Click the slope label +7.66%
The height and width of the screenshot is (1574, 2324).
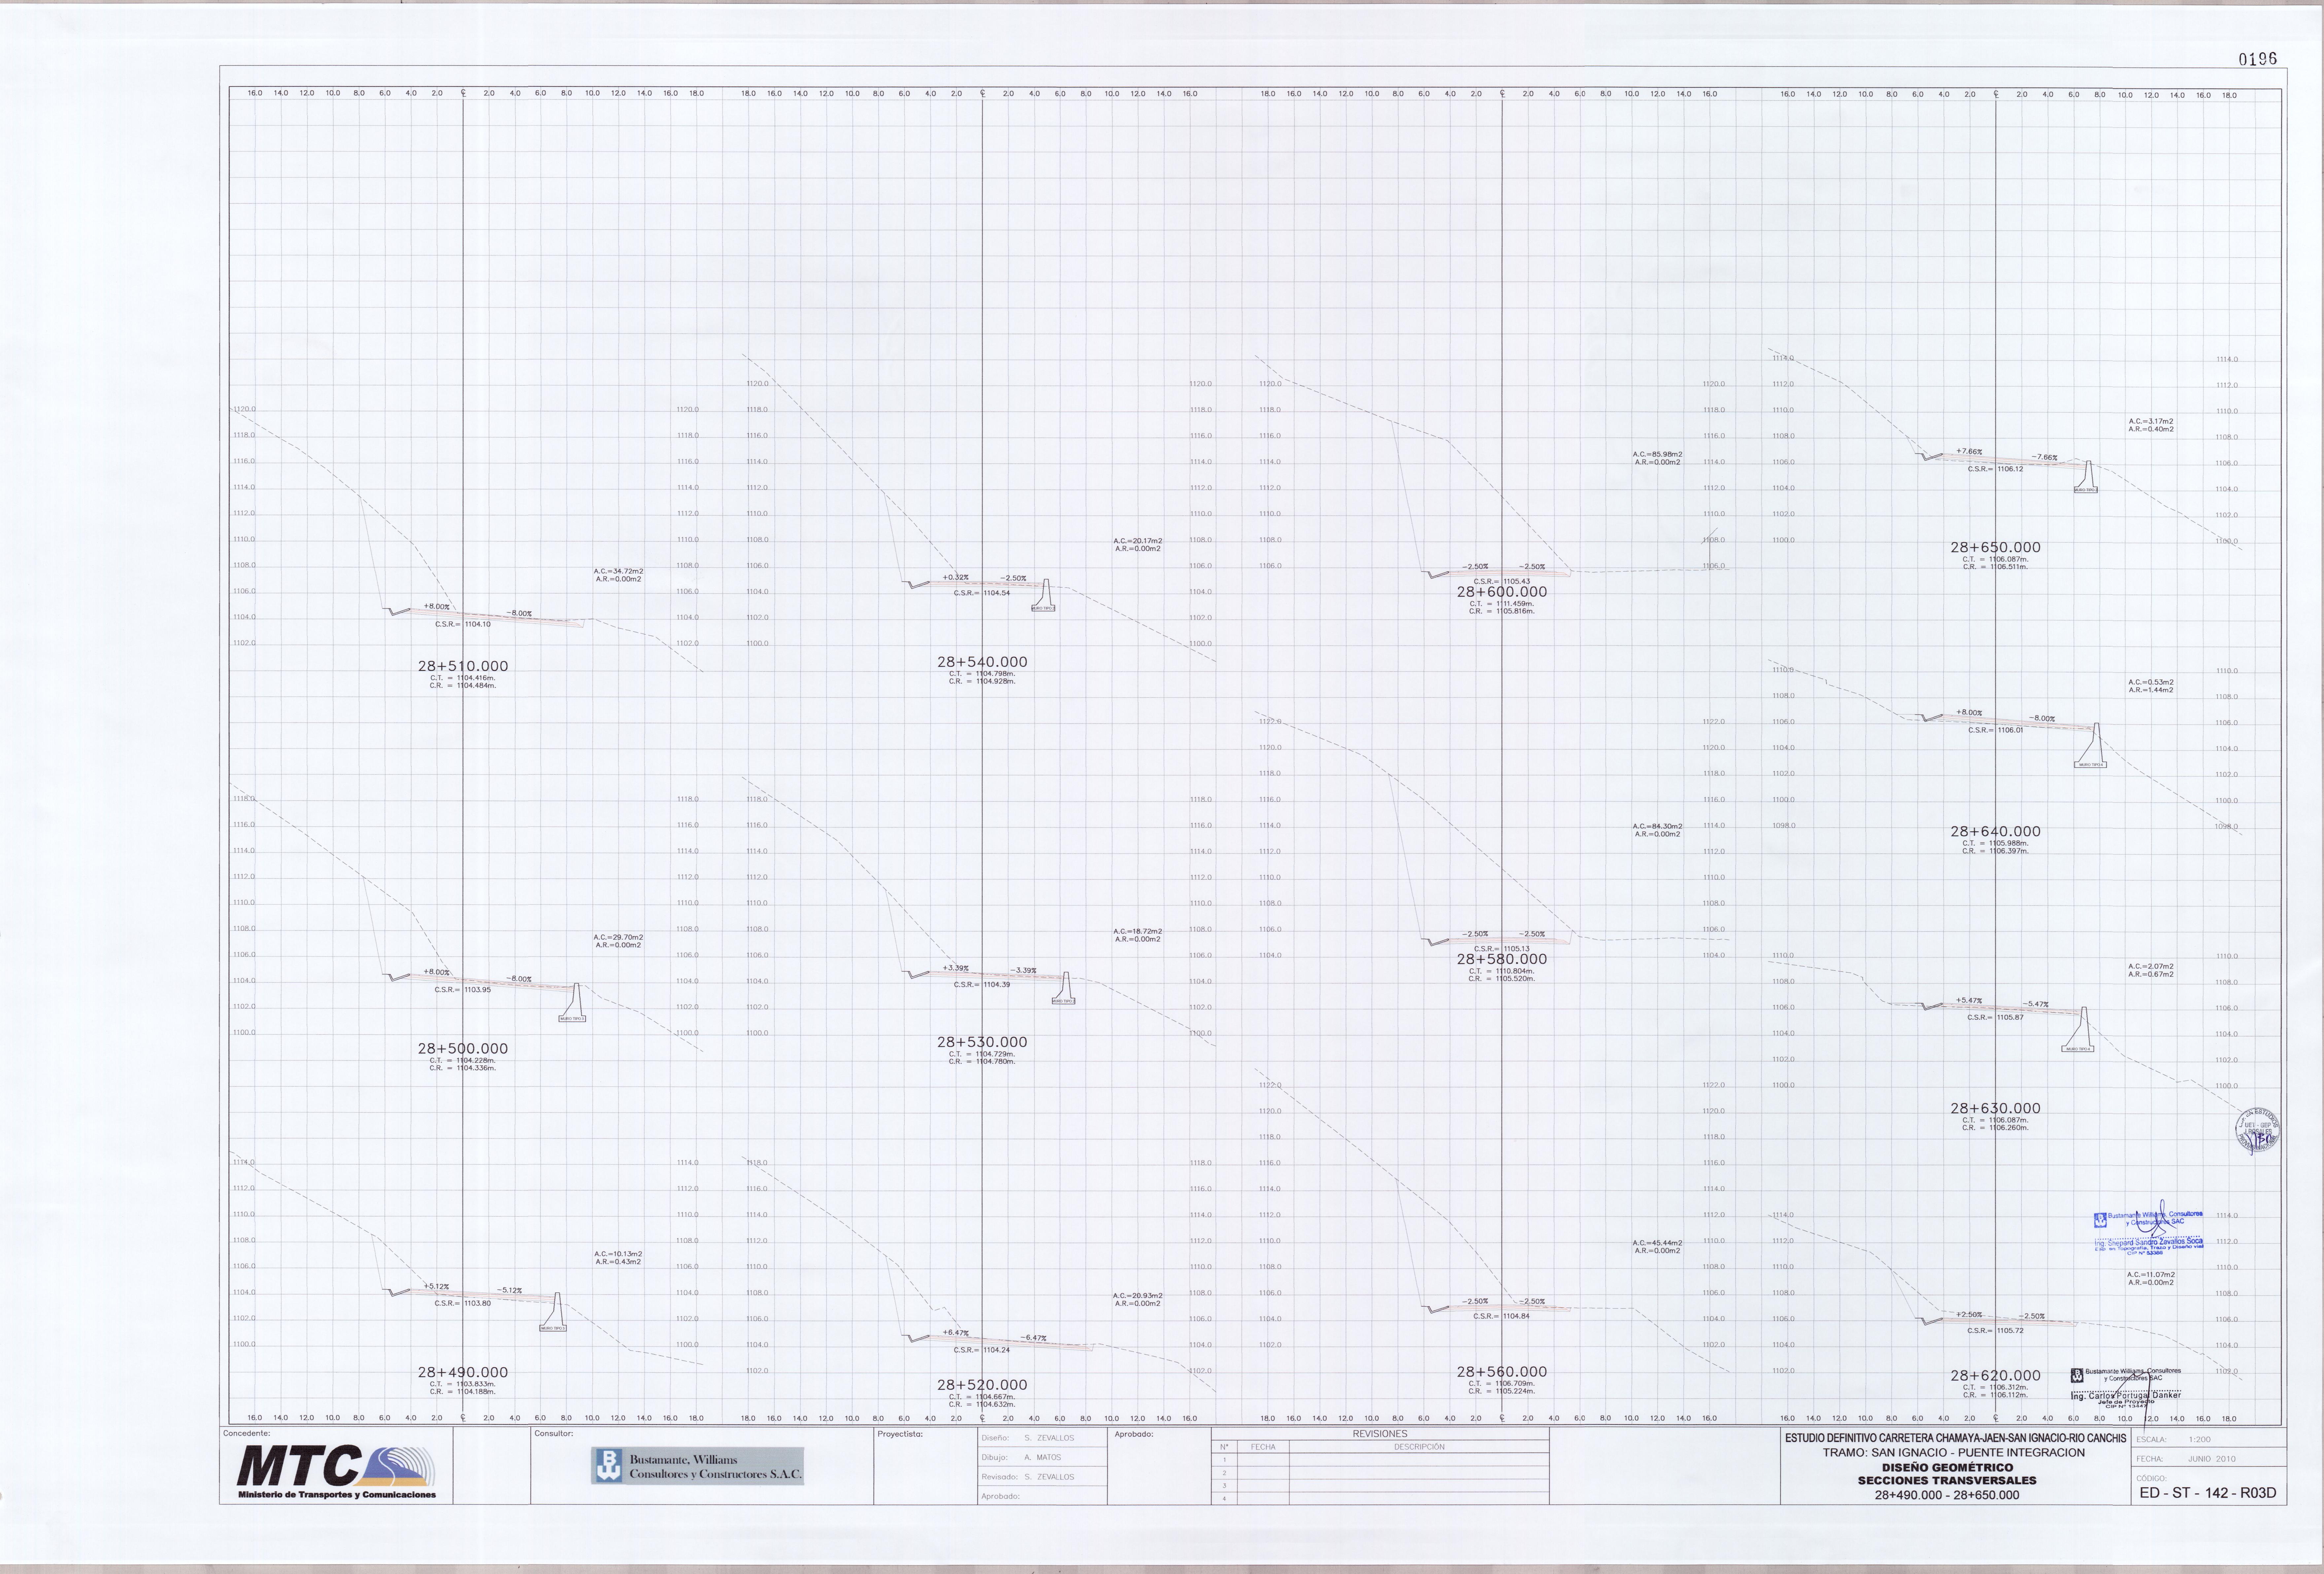click(x=1969, y=452)
